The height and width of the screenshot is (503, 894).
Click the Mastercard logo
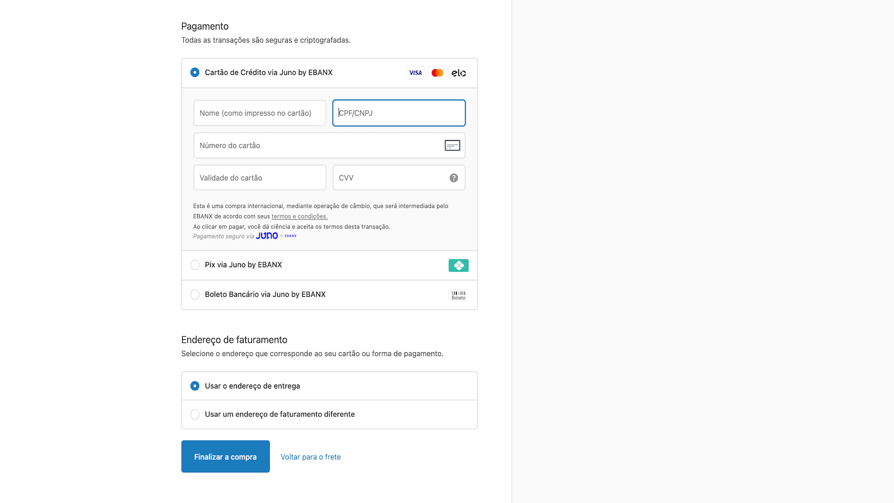[x=438, y=73]
